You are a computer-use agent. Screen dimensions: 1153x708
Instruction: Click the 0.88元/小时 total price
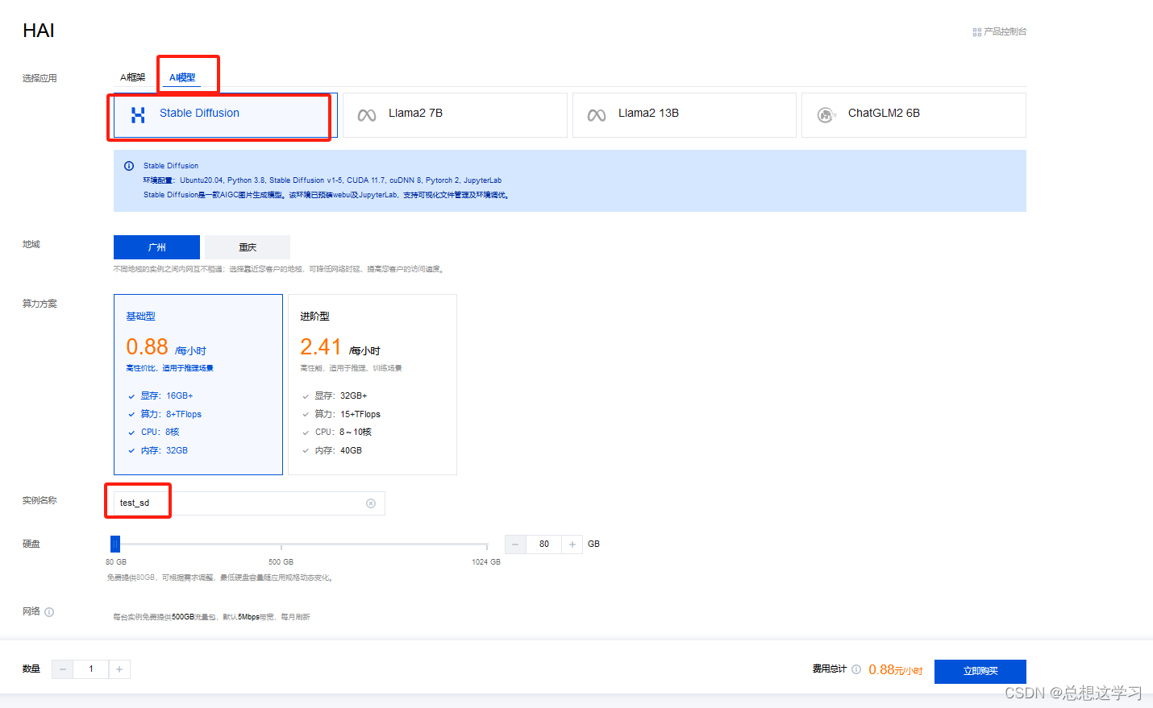click(x=895, y=670)
